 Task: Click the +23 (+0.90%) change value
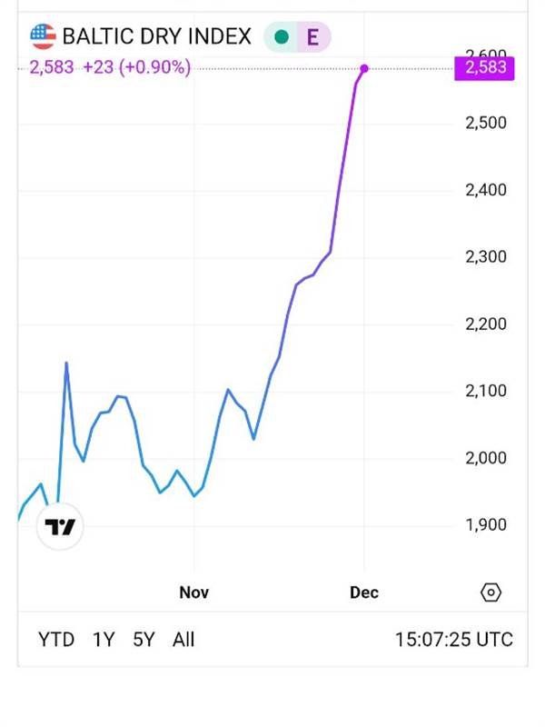tap(136, 68)
